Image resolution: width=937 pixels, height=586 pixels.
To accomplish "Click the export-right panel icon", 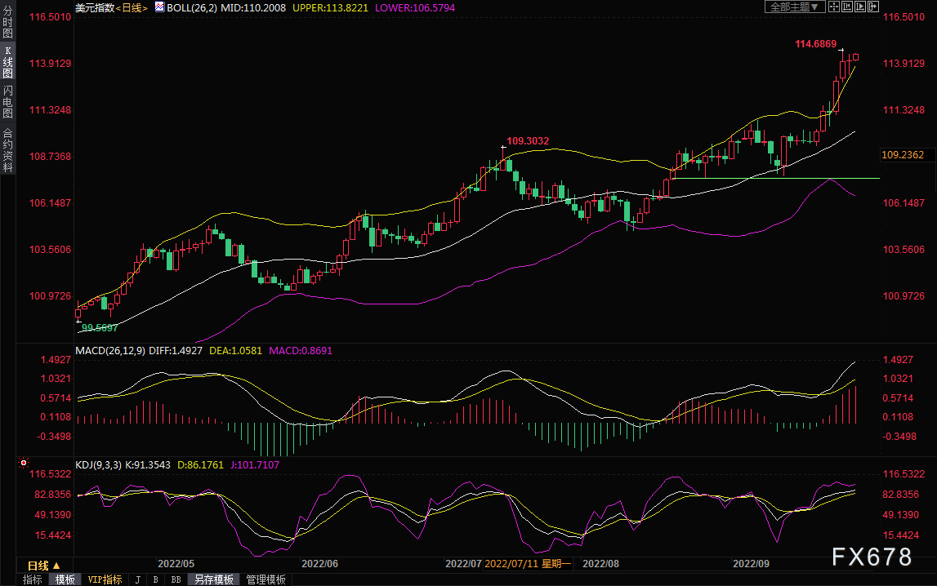I will coord(873,7).
